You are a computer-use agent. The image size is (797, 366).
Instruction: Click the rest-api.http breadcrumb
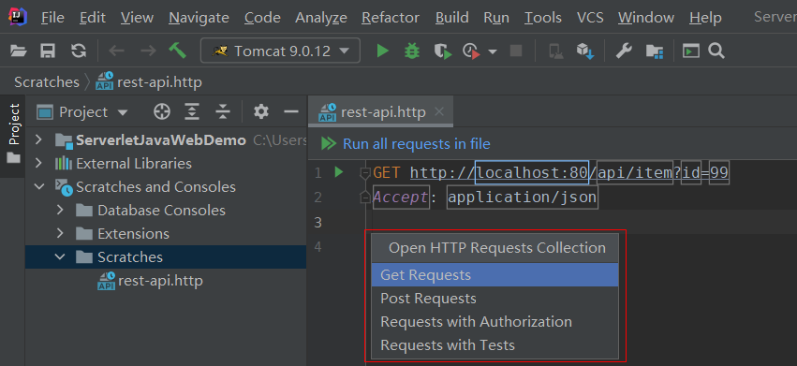pyautogui.click(x=150, y=82)
